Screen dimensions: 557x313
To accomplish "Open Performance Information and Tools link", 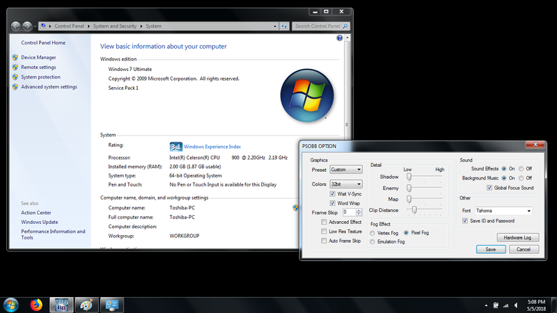I will tap(53, 234).
